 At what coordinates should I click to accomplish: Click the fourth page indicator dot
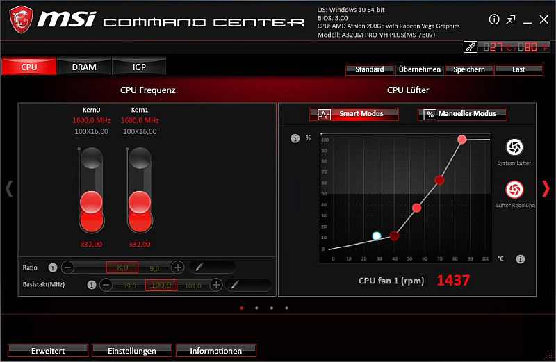286,308
